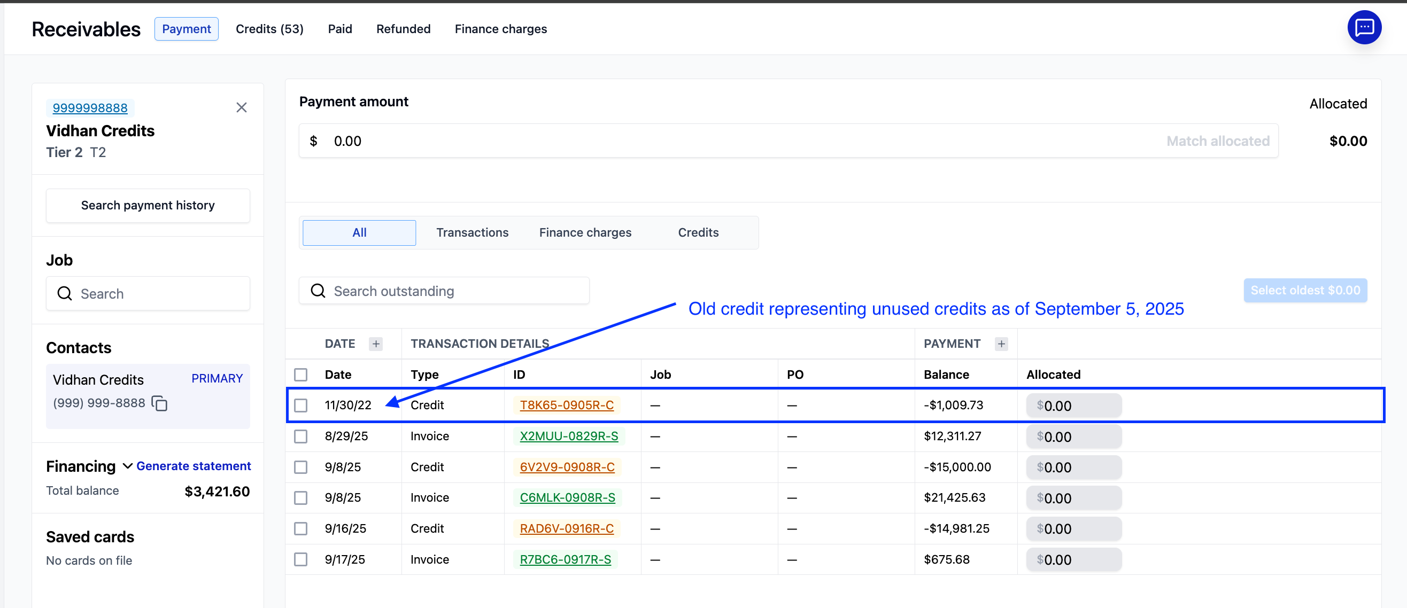Screen dimensions: 1407x608
Task: Switch to the Credits (53) tab
Action: coord(269,29)
